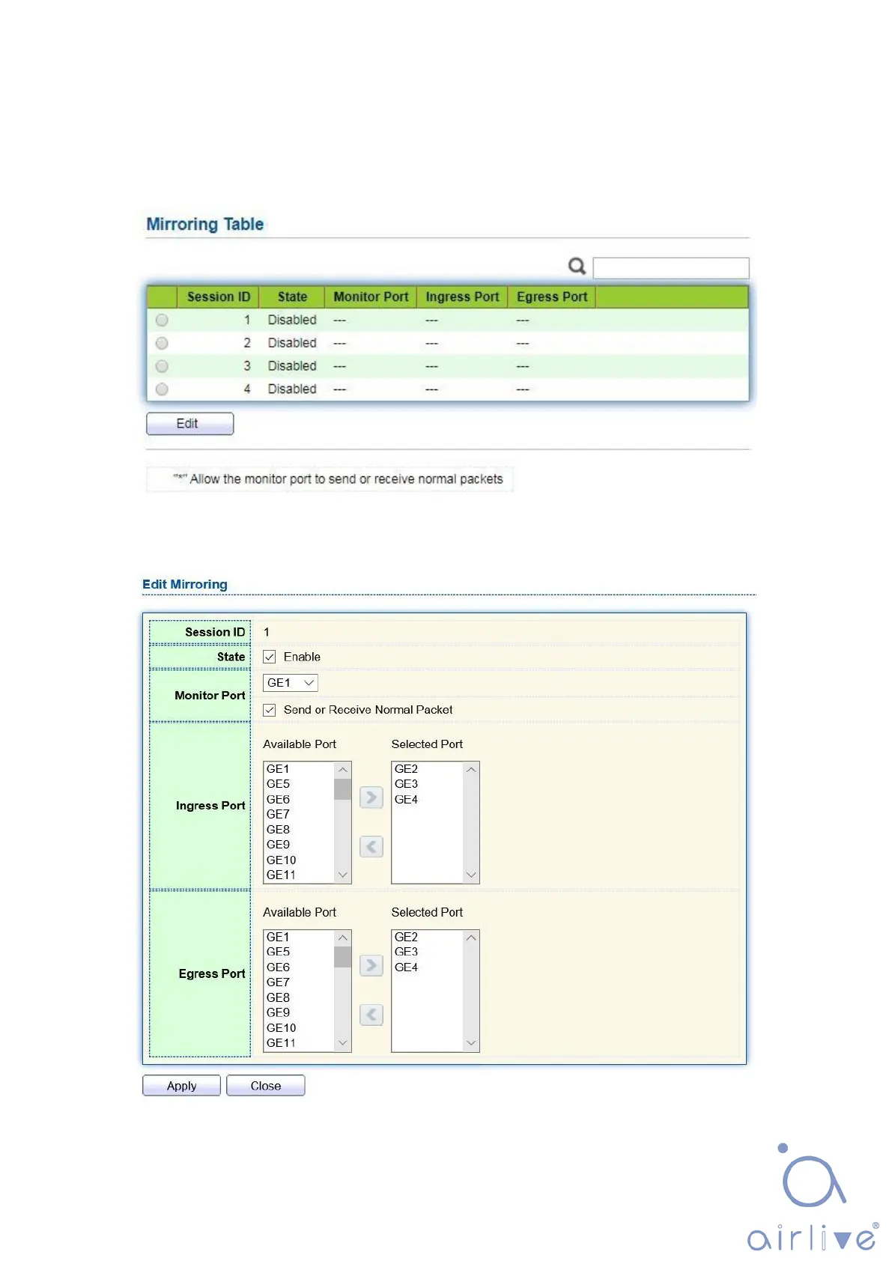Click the search magnifier icon above the table
Viewport: 892px width, 1261px height.
pyautogui.click(x=576, y=267)
